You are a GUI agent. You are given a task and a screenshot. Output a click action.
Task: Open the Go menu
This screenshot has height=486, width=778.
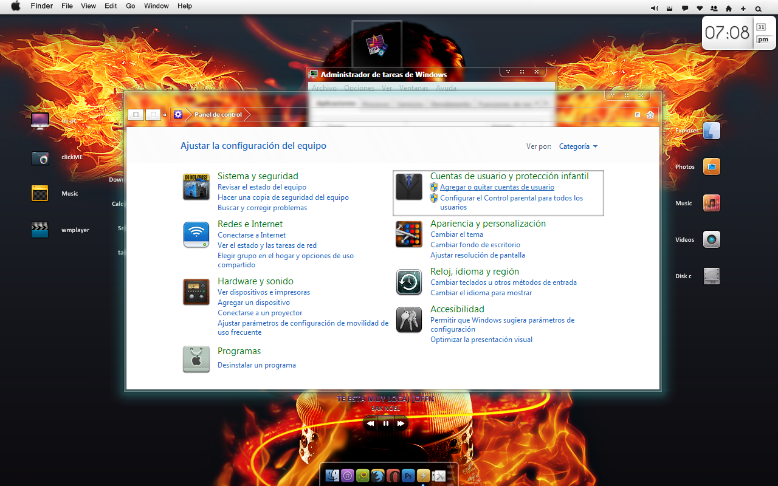coord(131,6)
